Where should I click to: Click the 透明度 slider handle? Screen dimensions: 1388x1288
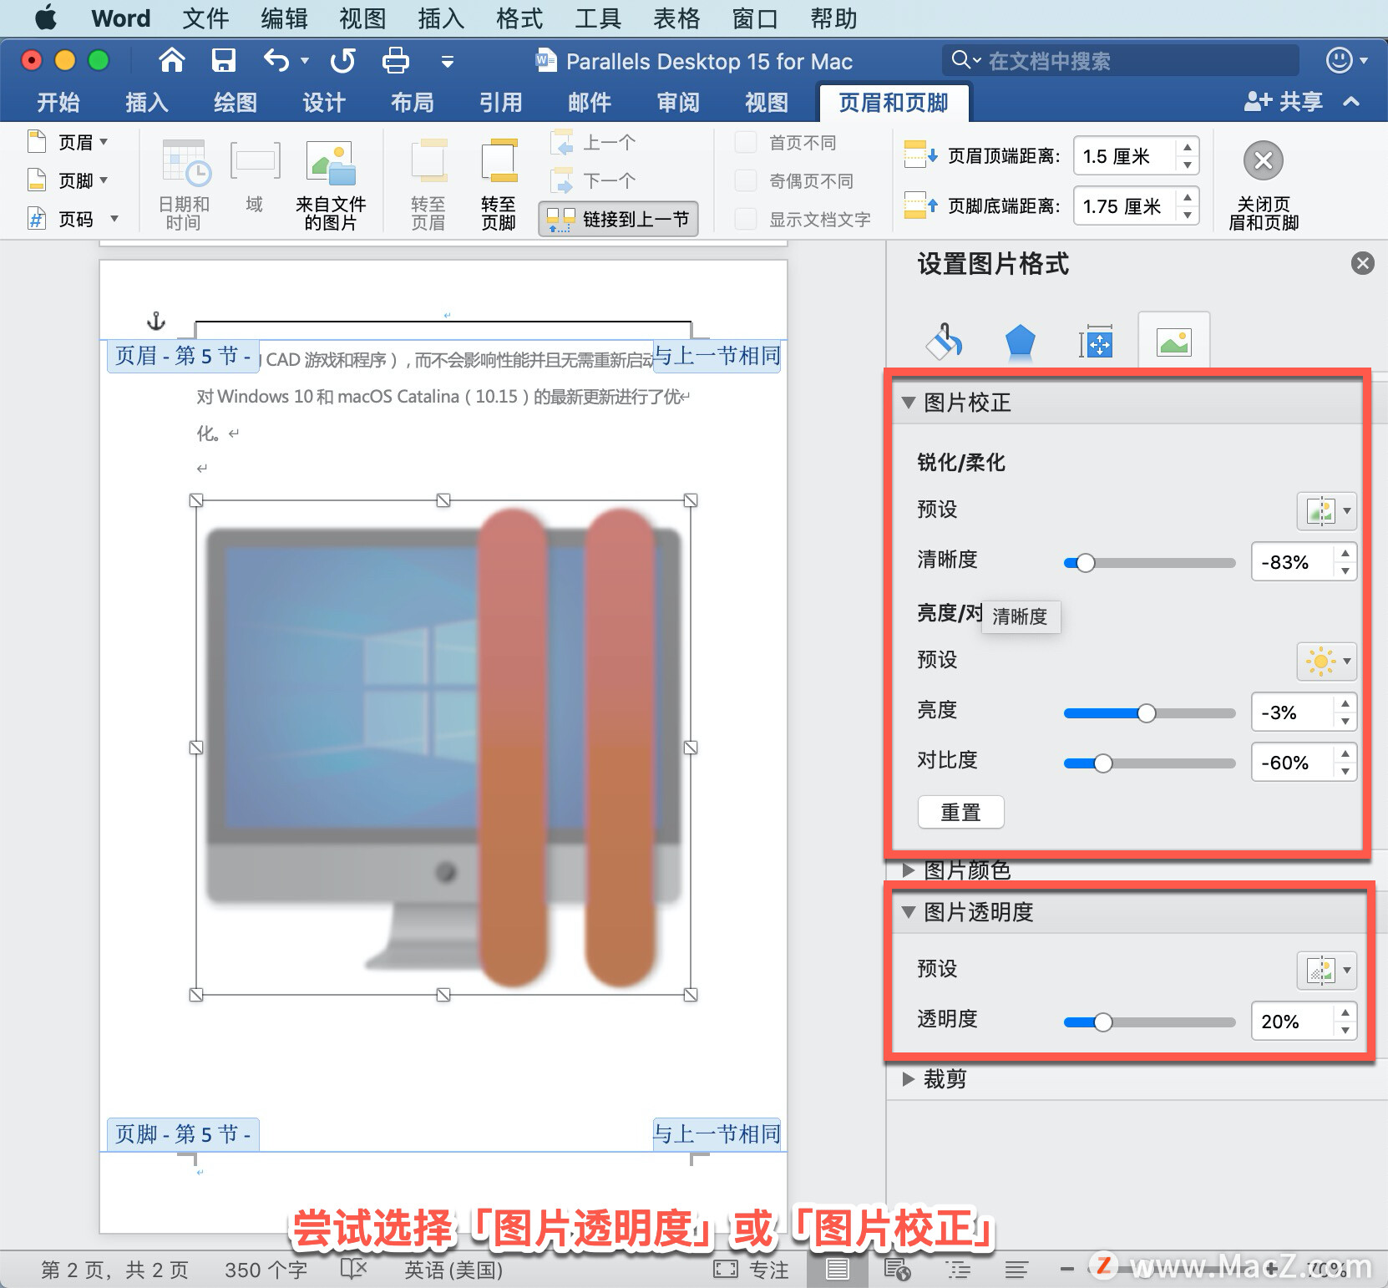coord(1106,1022)
